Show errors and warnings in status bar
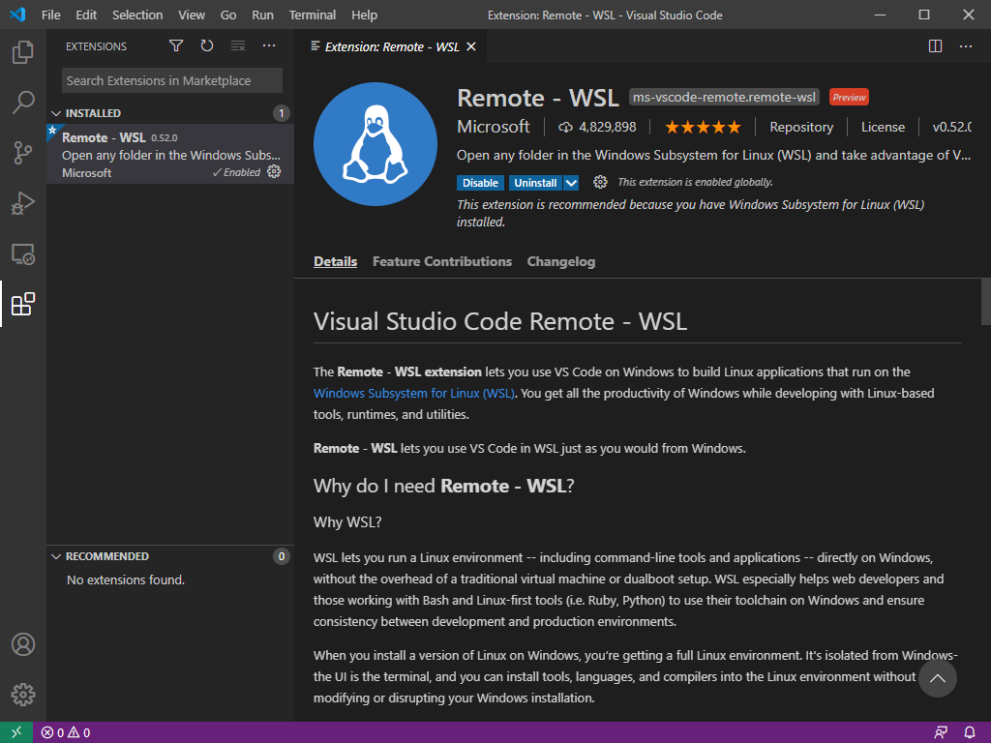The height and width of the screenshot is (743, 991). 66,733
